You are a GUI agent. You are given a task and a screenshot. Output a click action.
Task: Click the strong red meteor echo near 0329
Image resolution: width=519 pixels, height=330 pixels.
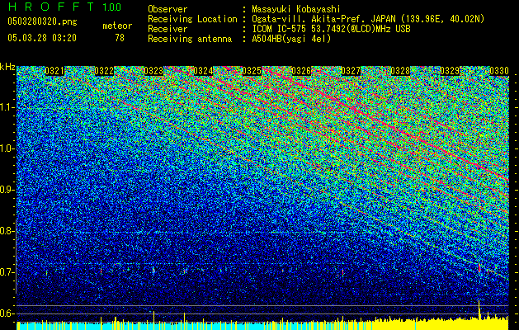(479, 267)
